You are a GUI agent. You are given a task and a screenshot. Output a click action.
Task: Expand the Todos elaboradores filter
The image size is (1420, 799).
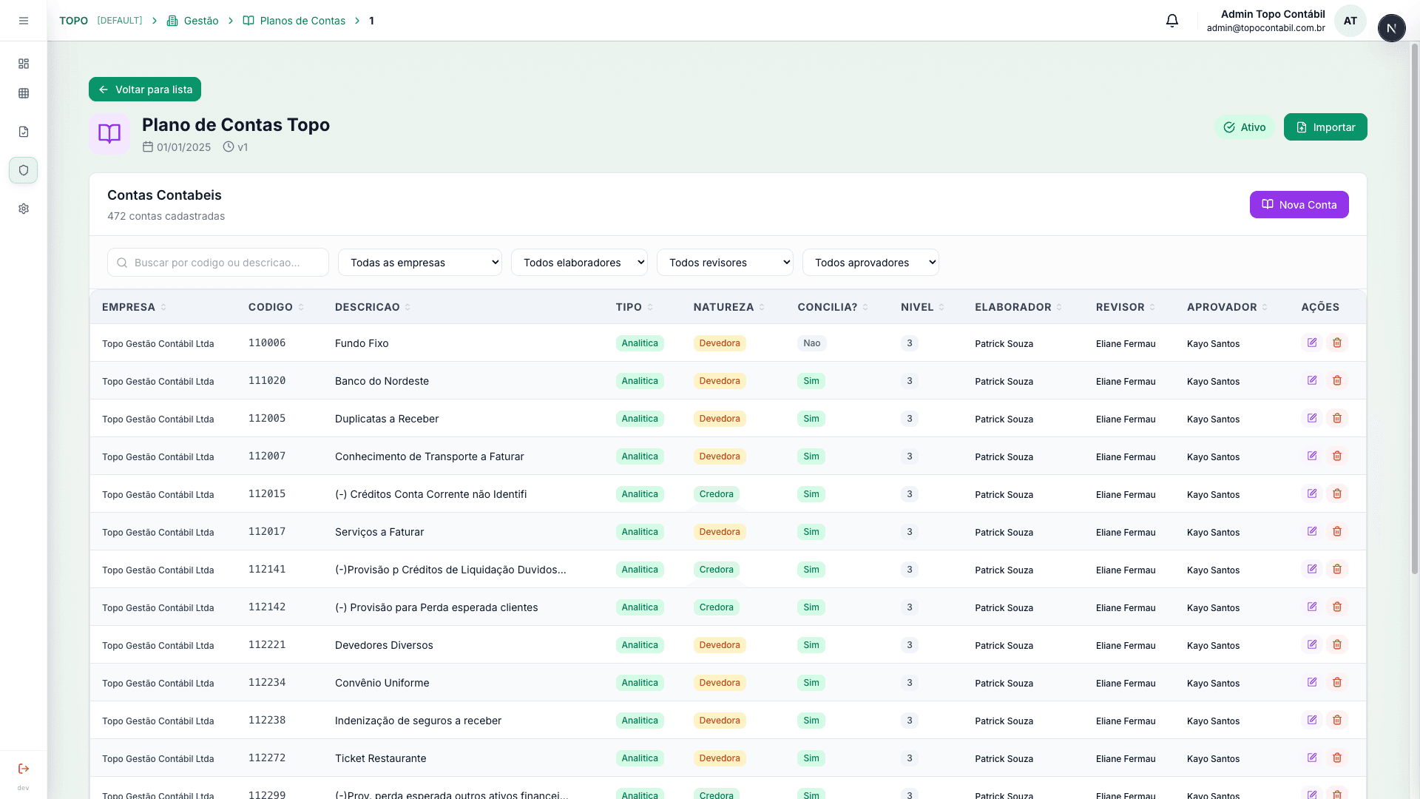[579, 263]
